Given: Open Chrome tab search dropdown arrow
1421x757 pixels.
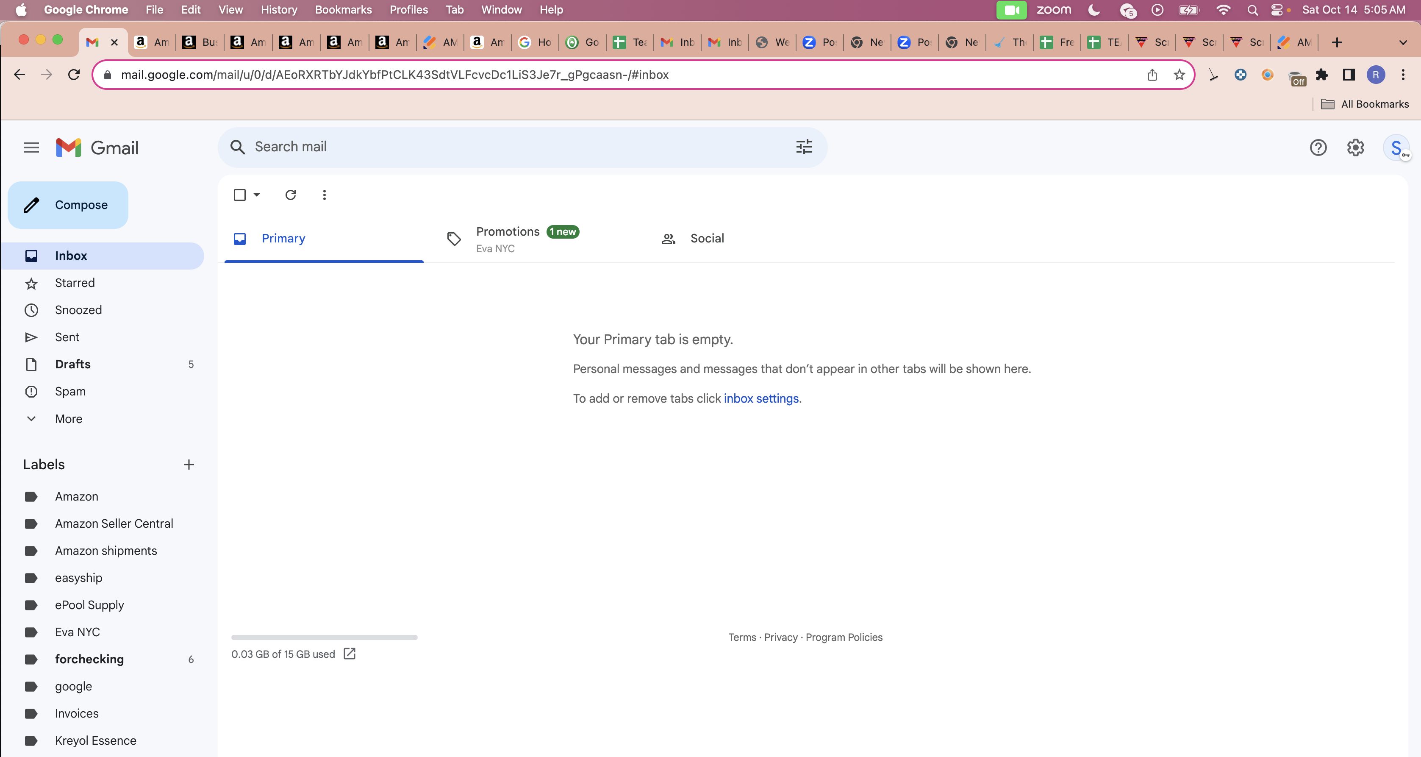Looking at the screenshot, I should [x=1403, y=42].
